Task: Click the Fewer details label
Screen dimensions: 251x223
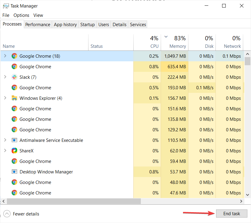Action: (x=26, y=214)
